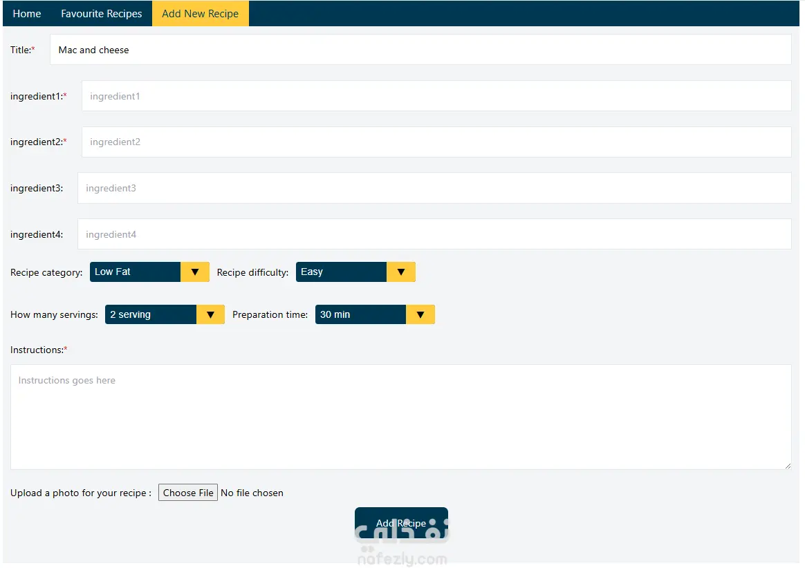Open the Recipe difficulty dropdown showing Easy
Image resolution: width=805 pixels, height=568 pixels.
[x=355, y=272]
